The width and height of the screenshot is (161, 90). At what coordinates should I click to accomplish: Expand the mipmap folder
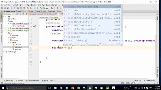[x=9, y=40]
